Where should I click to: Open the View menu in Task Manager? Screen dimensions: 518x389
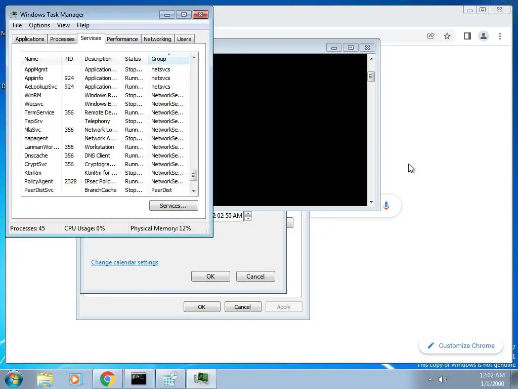click(63, 25)
